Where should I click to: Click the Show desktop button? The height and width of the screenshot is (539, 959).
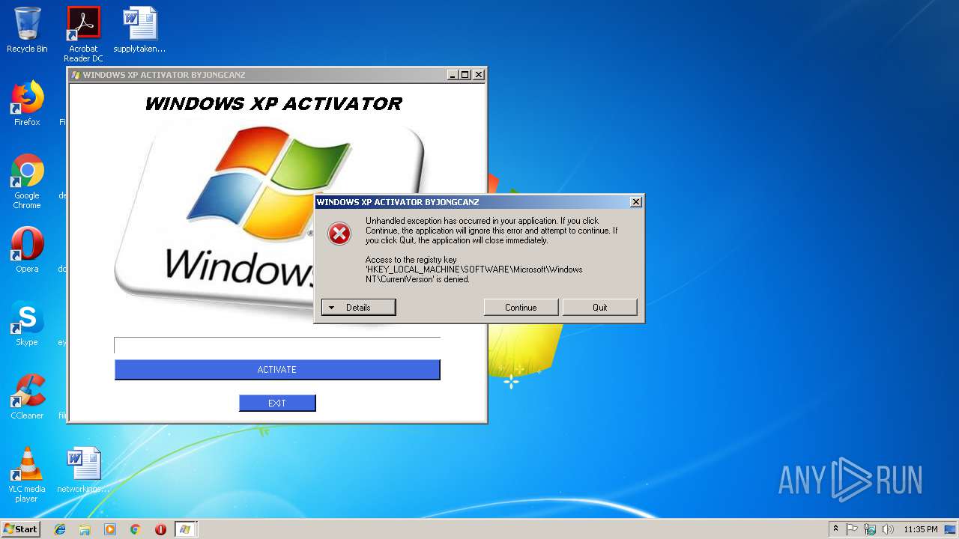pos(951,529)
